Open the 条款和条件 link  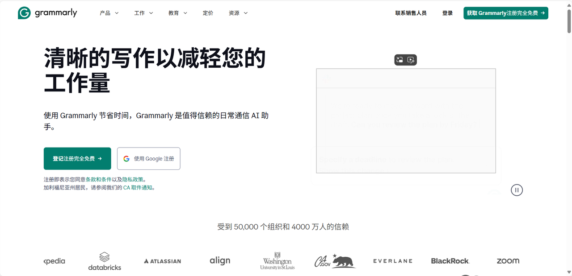click(x=98, y=179)
